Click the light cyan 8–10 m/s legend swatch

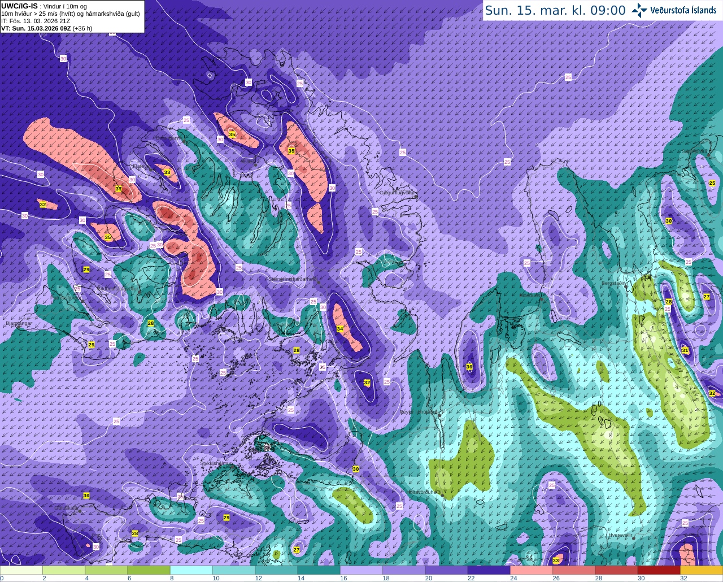pyautogui.click(x=191, y=570)
